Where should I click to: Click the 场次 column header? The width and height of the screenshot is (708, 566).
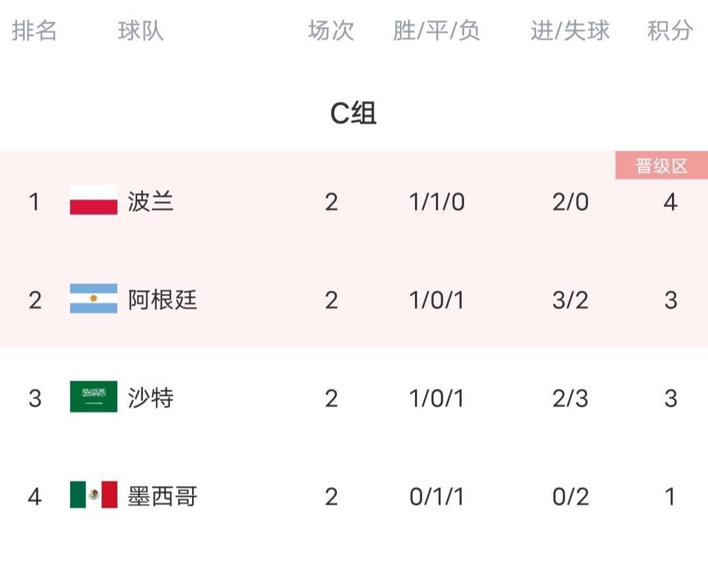click(x=331, y=31)
